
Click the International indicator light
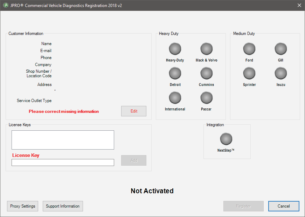click(175, 97)
